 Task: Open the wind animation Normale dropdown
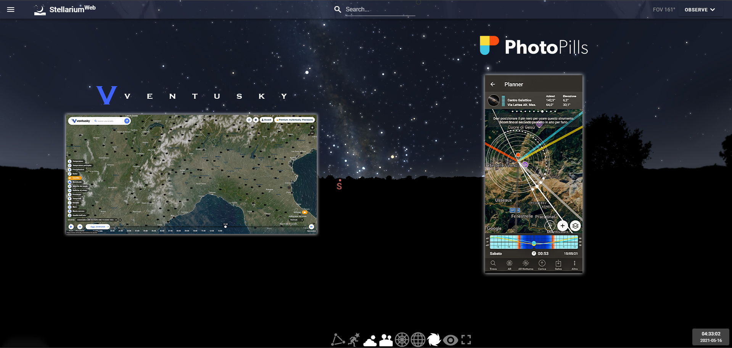coord(296,220)
